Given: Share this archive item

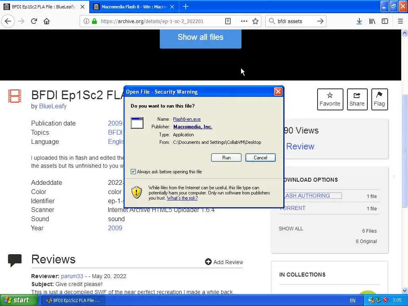Looking at the screenshot, I should 357,99.
